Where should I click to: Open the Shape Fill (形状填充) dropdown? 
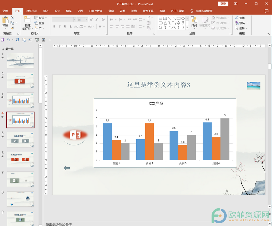[220, 18]
